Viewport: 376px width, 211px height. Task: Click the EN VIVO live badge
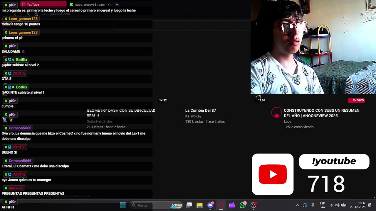pos(356,100)
